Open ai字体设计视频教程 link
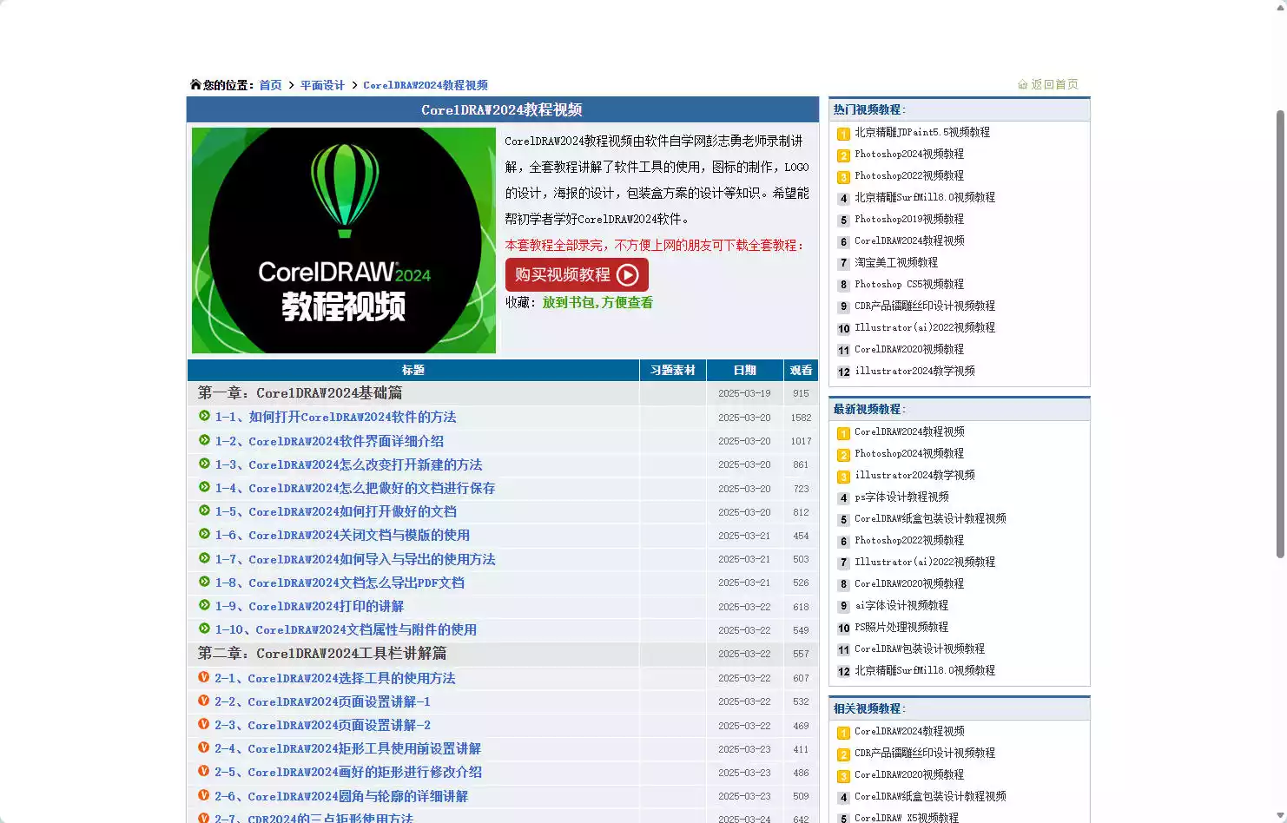The height and width of the screenshot is (823, 1287). [x=901, y=606]
